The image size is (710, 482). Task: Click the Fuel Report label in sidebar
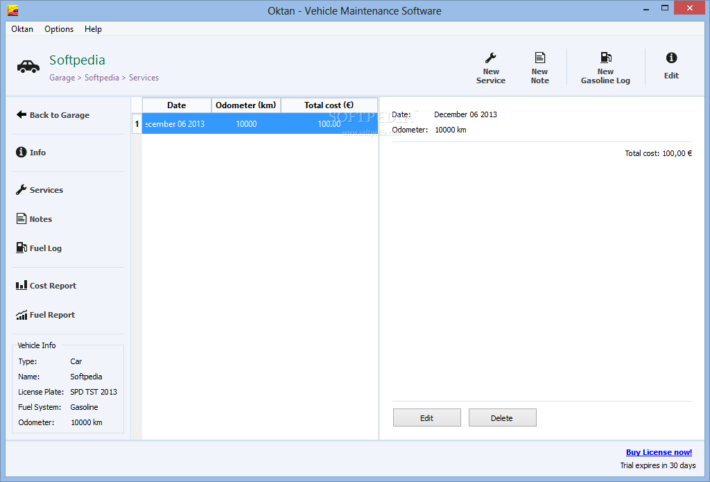click(x=52, y=315)
